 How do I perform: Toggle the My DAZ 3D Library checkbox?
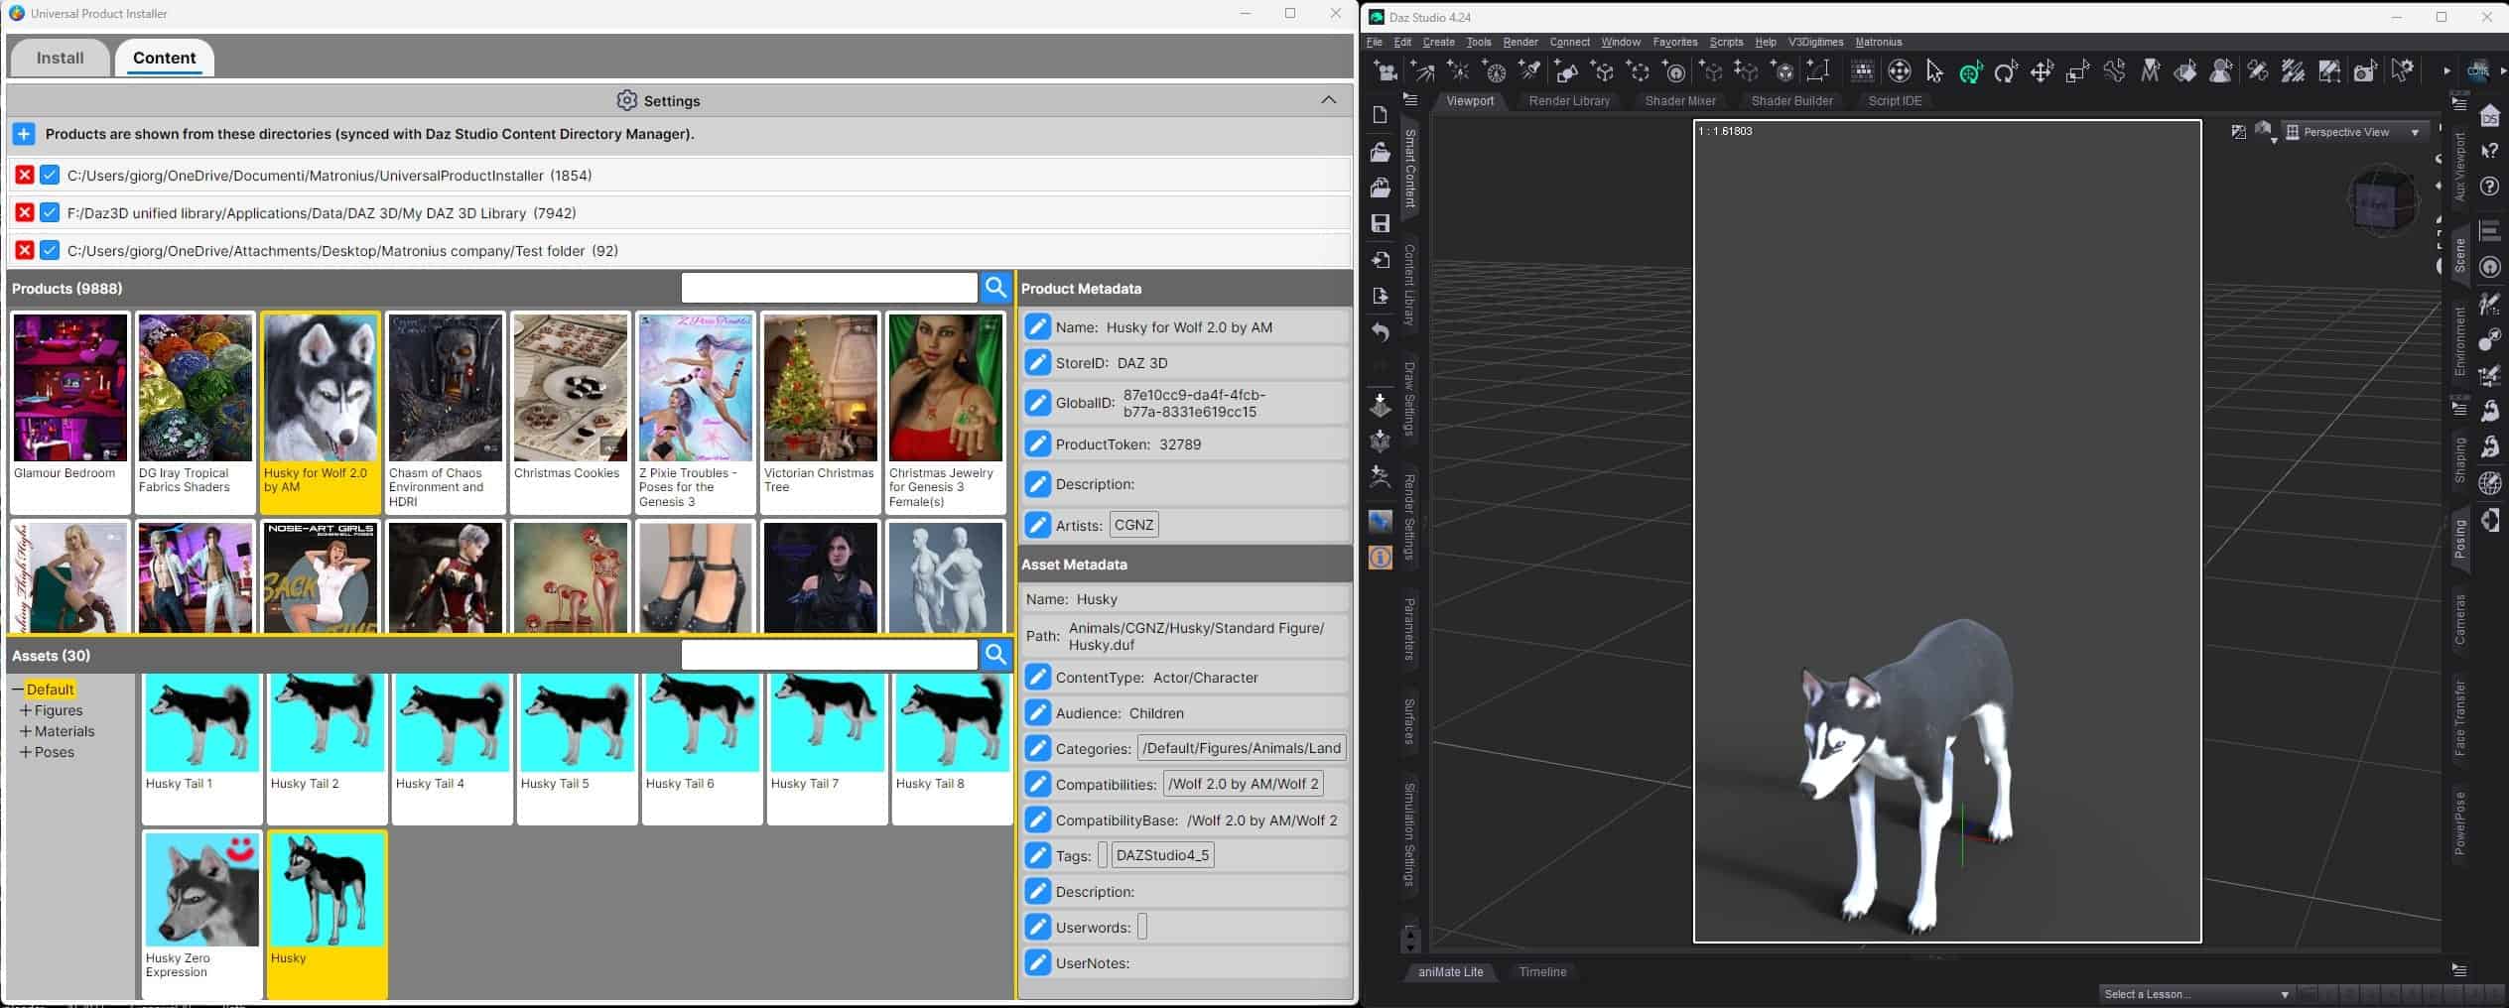50,213
